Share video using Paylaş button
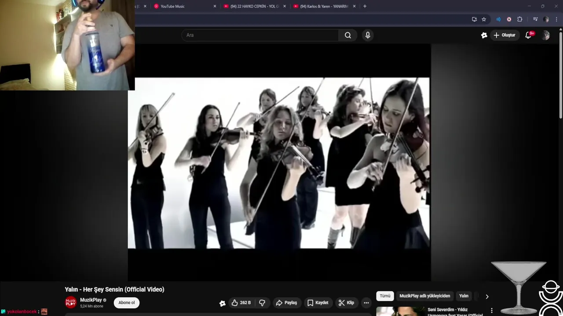This screenshot has width=563, height=316. coord(286,303)
